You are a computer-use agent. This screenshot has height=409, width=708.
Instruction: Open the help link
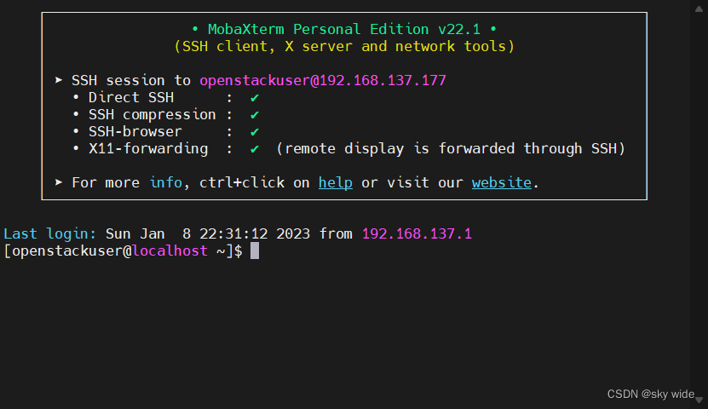tap(336, 183)
